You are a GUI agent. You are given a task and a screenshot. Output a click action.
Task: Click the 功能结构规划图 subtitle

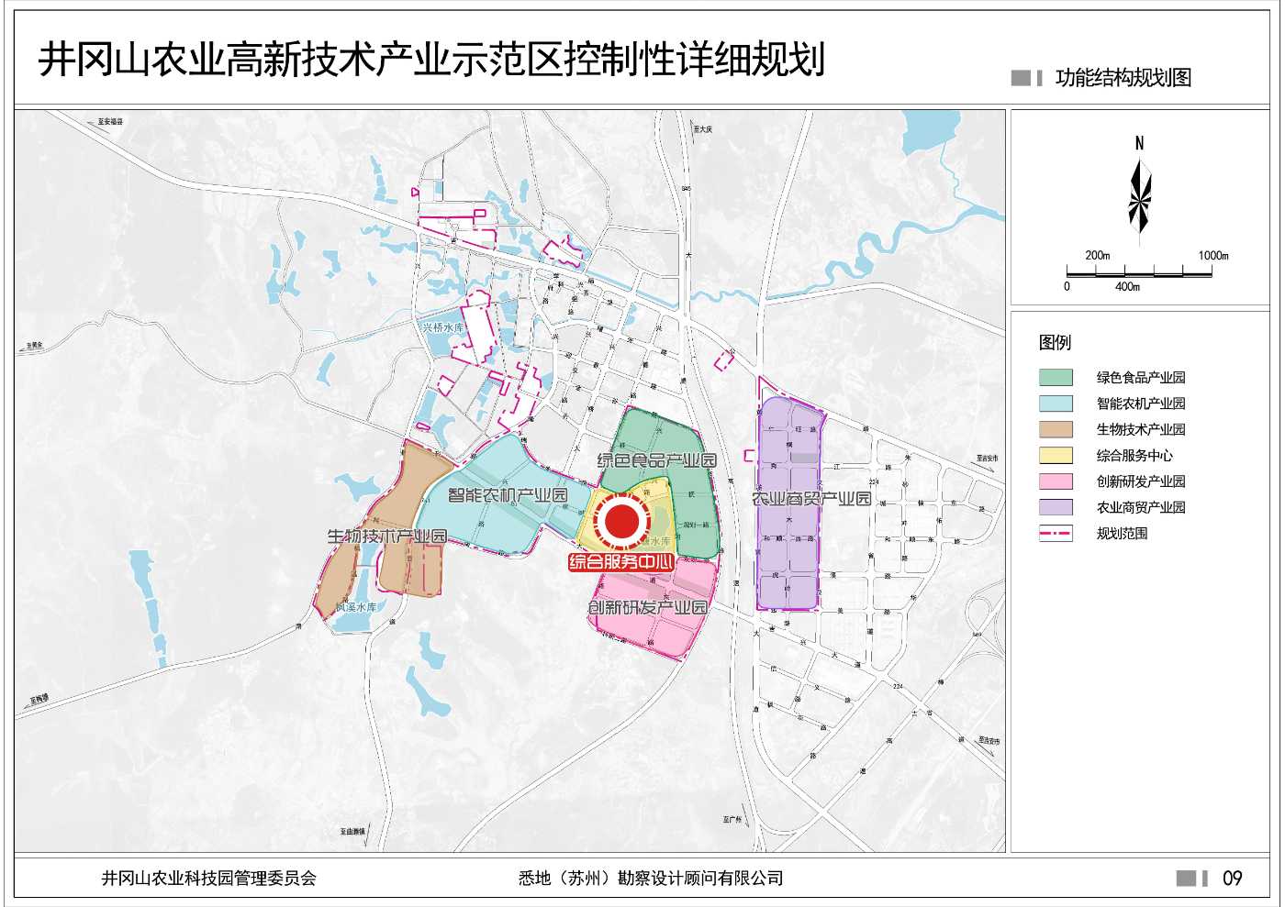click(1123, 78)
